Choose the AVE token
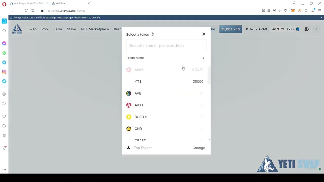 (x=165, y=93)
